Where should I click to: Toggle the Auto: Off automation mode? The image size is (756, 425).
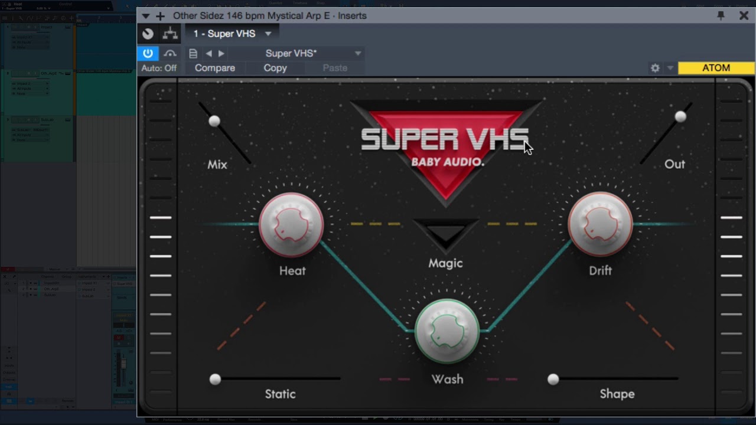pos(159,68)
